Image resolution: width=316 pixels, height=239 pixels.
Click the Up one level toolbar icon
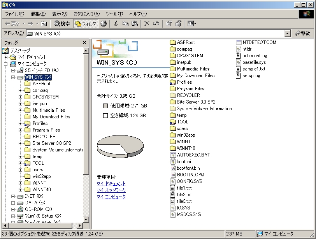[44, 24]
